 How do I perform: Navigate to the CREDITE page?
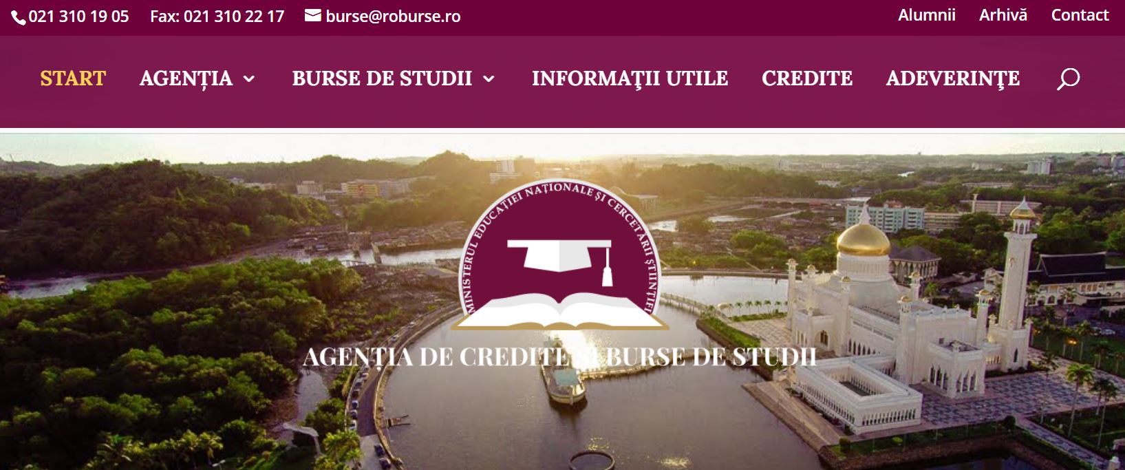tap(807, 78)
